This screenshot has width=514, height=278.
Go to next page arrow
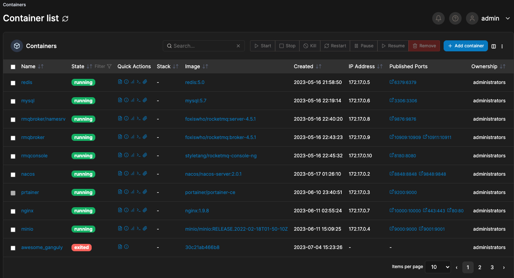504,267
